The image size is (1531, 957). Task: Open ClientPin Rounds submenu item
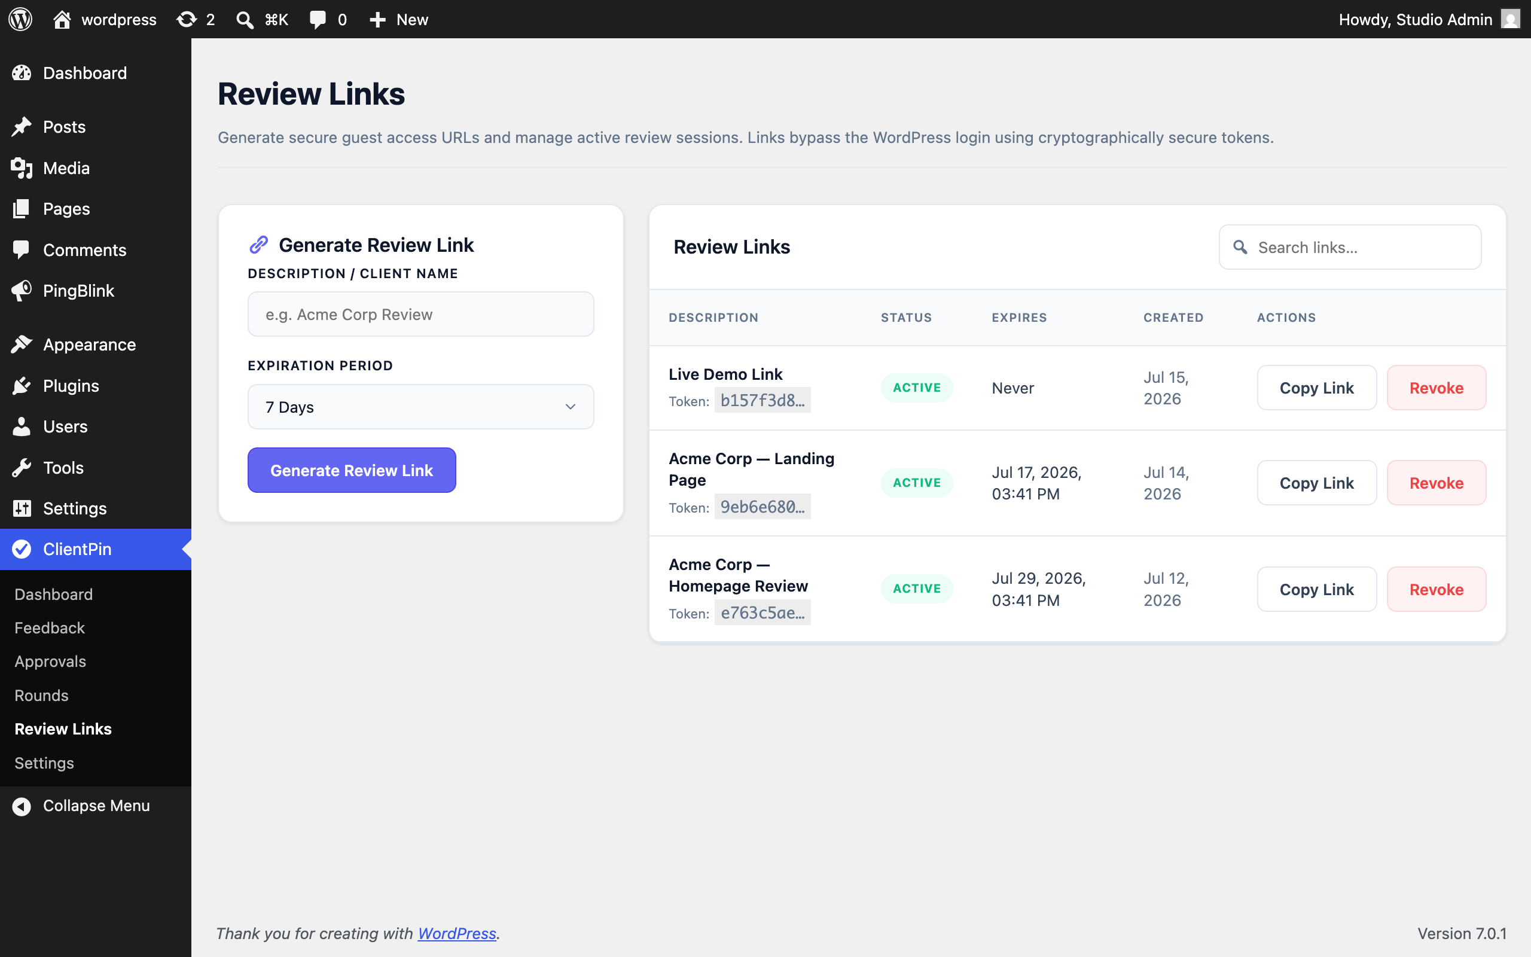(41, 695)
